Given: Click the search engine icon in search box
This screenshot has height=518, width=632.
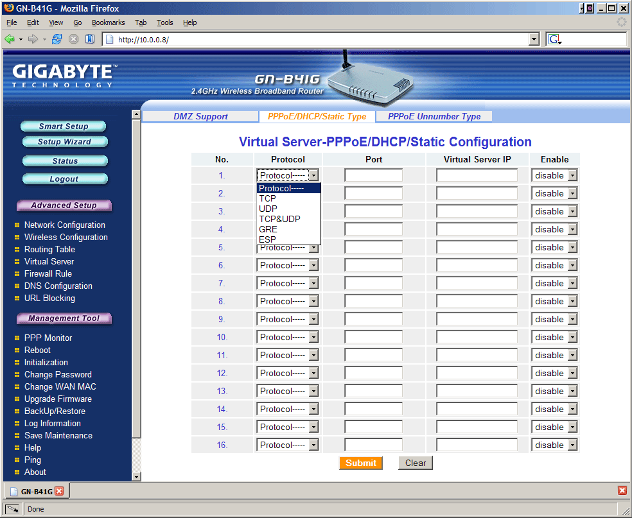Looking at the screenshot, I should (x=555, y=39).
